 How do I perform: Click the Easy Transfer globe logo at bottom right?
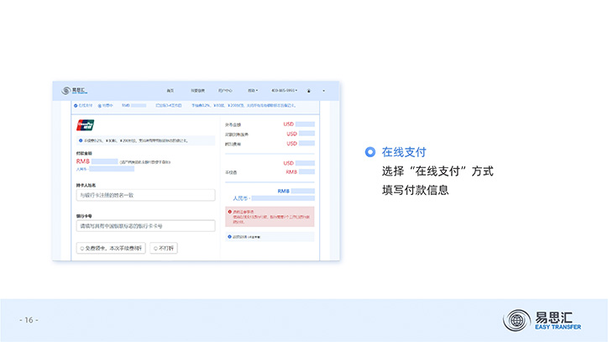point(516,320)
